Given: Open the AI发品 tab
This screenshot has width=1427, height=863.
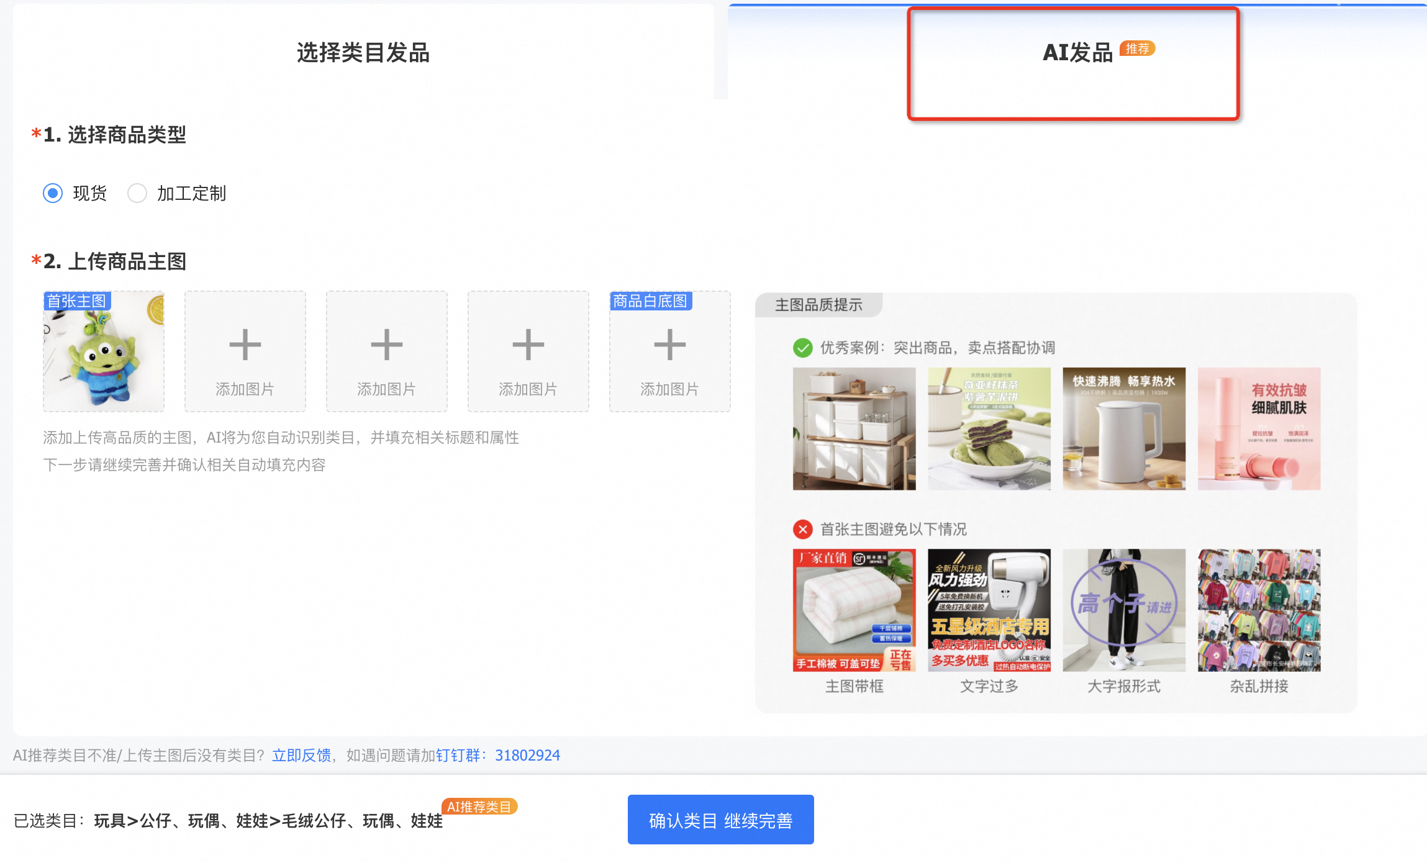Looking at the screenshot, I should point(1077,53).
